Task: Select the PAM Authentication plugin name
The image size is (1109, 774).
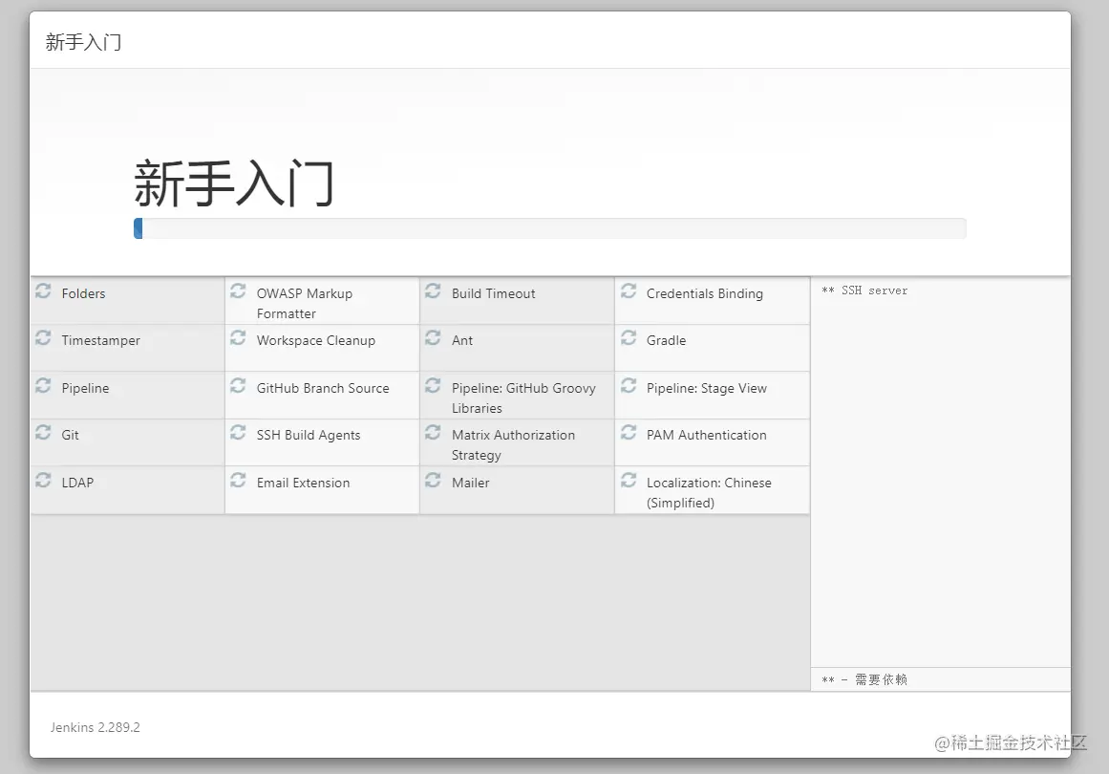Action: click(x=707, y=435)
